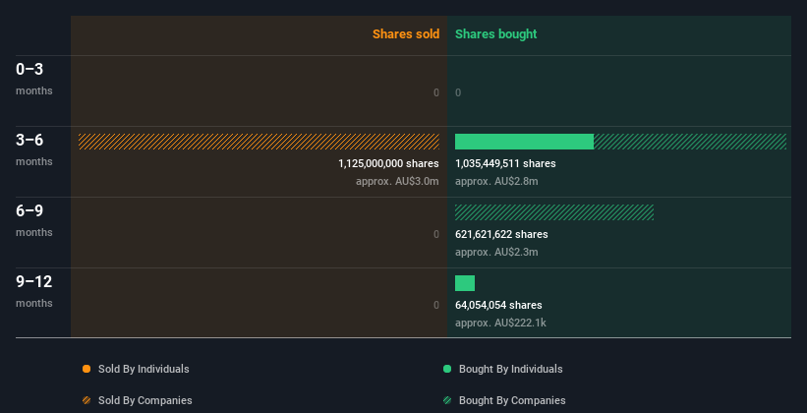Select the Bought By Individuals legend label
The width and height of the screenshot is (807, 413).
coord(510,369)
